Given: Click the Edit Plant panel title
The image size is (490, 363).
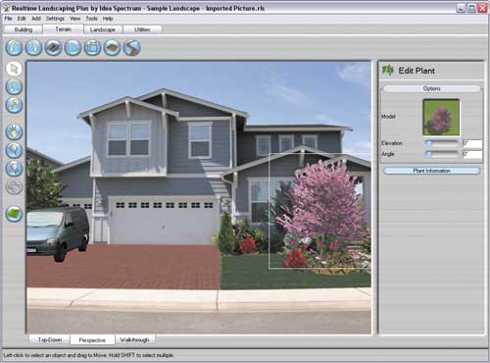Looking at the screenshot, I should (416, 71).
